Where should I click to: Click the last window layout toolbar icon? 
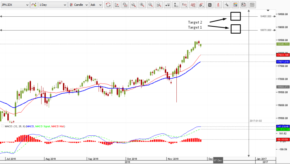pos(252,5)
